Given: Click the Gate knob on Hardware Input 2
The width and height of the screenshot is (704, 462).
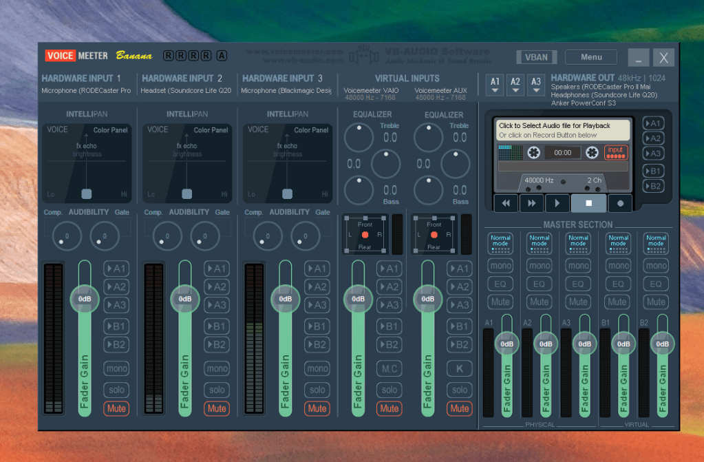Looking at the screenshot, I should (x=205, y=236).
